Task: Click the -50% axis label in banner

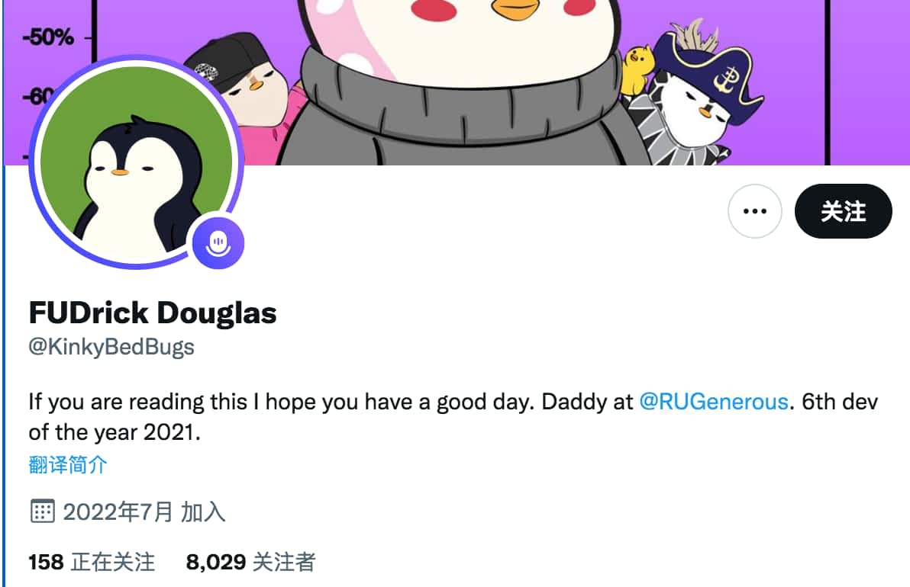Action: pyautogui.click(x=48, y=37)
